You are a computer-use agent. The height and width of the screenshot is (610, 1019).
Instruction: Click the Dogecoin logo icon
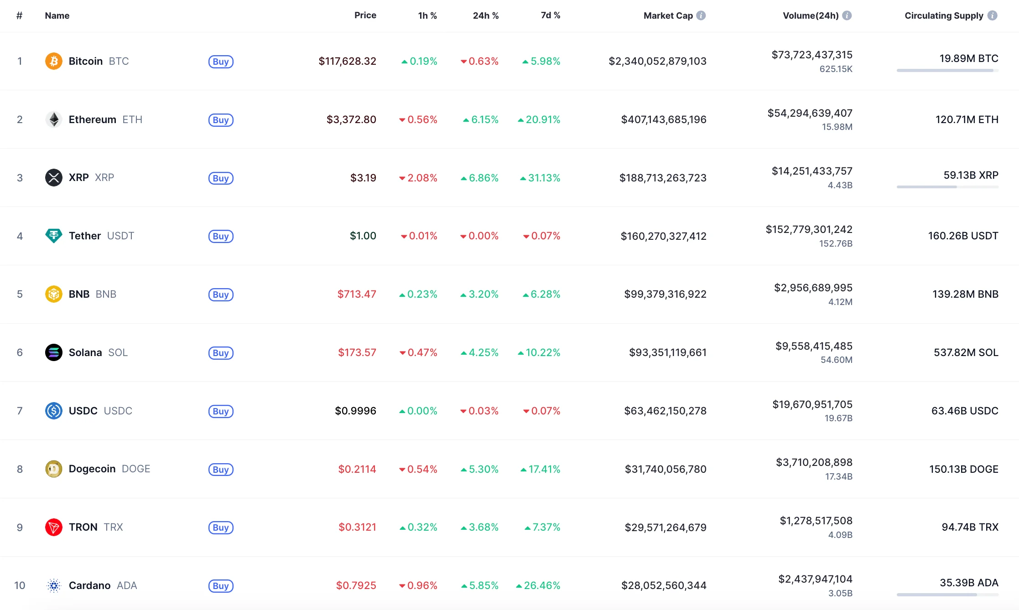pyautogui.click(x=53, y=469)
